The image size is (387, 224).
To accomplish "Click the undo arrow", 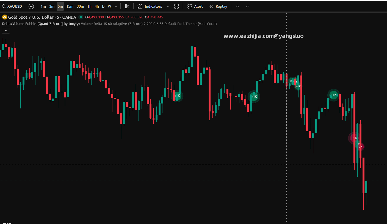I will (237, 6).
